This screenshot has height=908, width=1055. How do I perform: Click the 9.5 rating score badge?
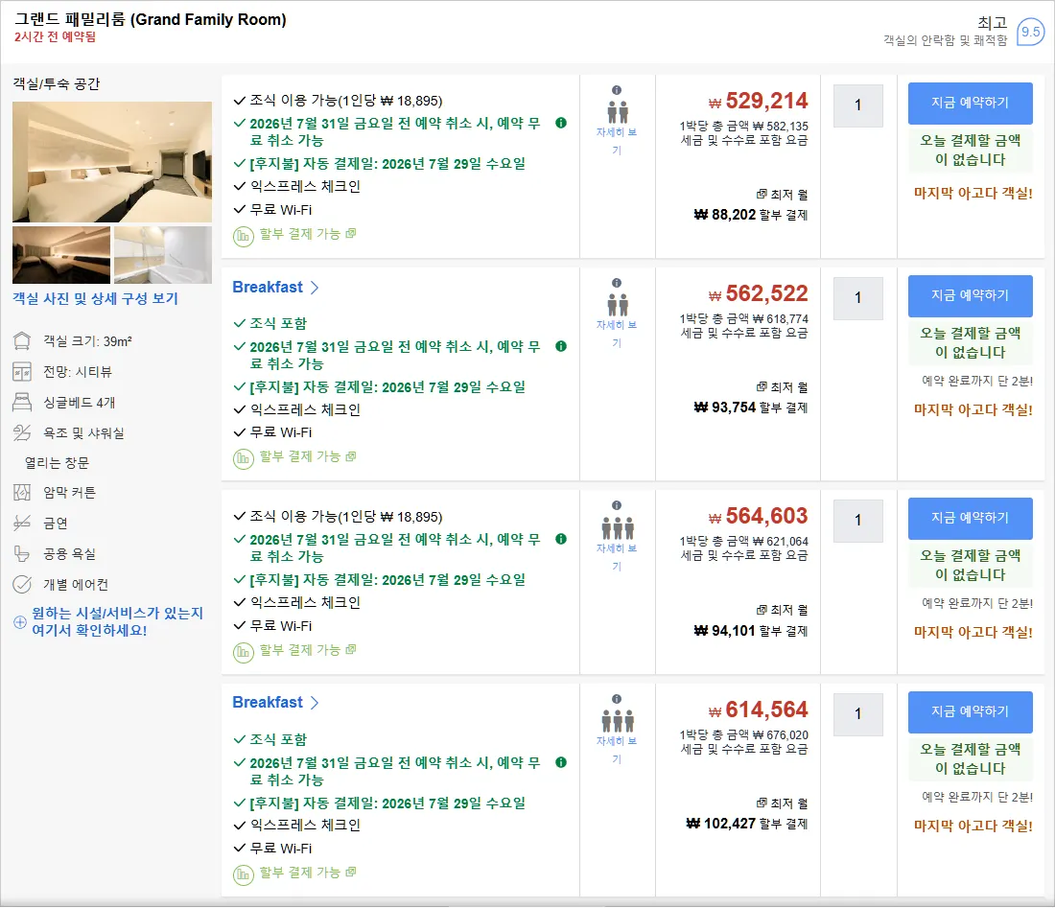1030,32
